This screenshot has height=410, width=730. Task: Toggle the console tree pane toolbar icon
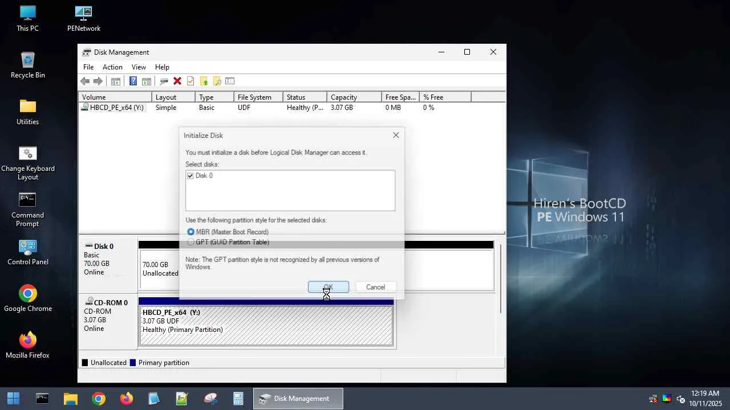[115, 81]
